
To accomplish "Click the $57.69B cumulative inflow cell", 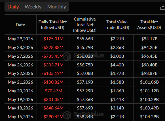I will [85, 108].
